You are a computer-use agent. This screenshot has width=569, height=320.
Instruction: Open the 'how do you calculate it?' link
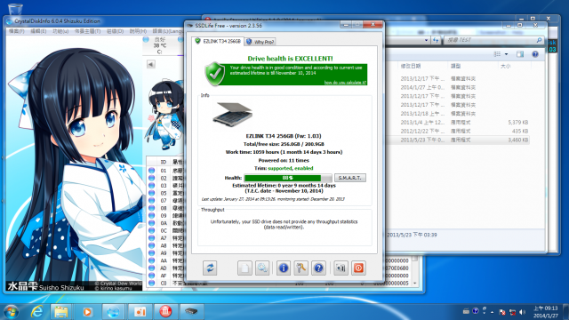click(345, 83)
